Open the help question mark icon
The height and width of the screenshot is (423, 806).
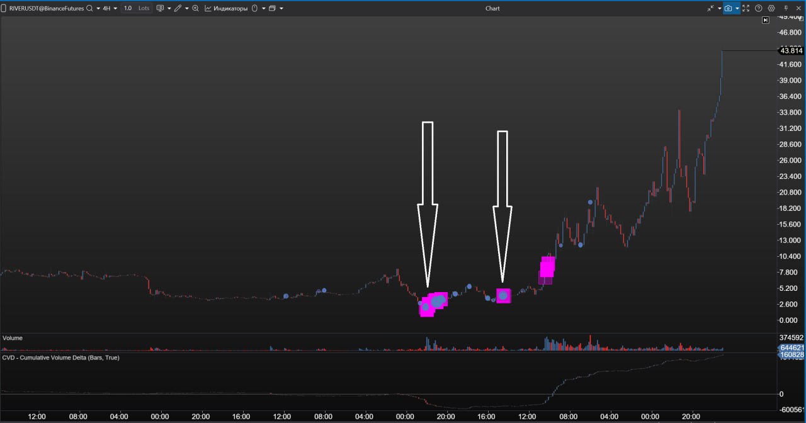(758, 8)
